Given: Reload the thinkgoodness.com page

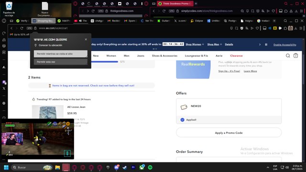Looking at the screenshot, I should [93, 11].
